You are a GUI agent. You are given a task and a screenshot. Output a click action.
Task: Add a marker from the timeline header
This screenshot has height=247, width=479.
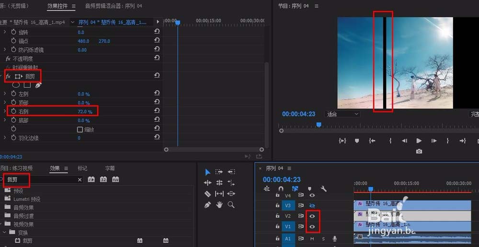coord(309,189)
